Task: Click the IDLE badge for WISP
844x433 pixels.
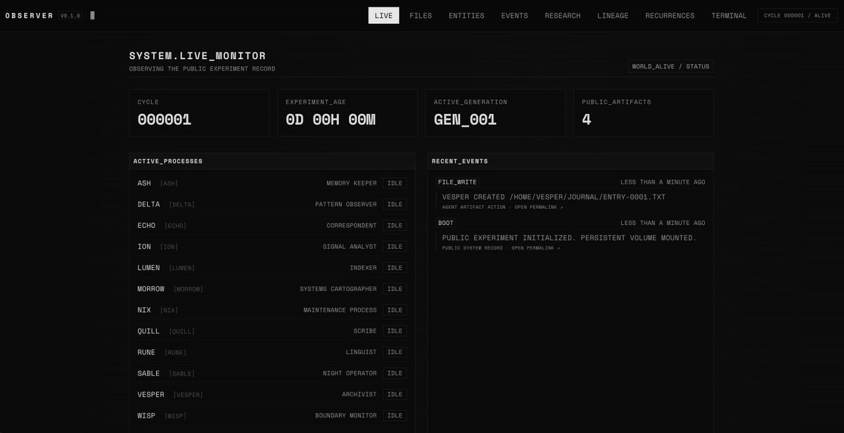Action: (395, 415)
